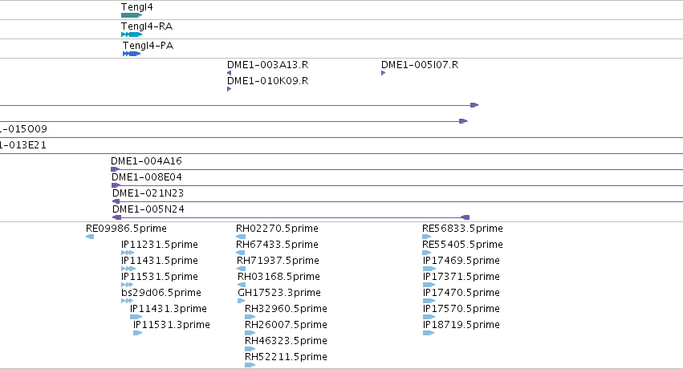Screen dimensions: 683x369
Task: Click the RE56833.5prime EST glyph
Action: pos(426,237)
